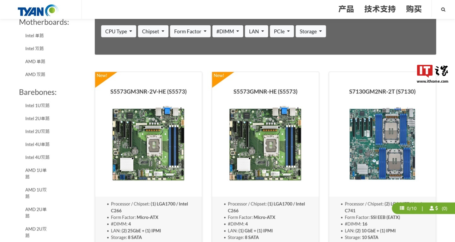Open Motherboards AMD 双路 category
The width and height of the screenshot is (455, 242).
[35, 74]
